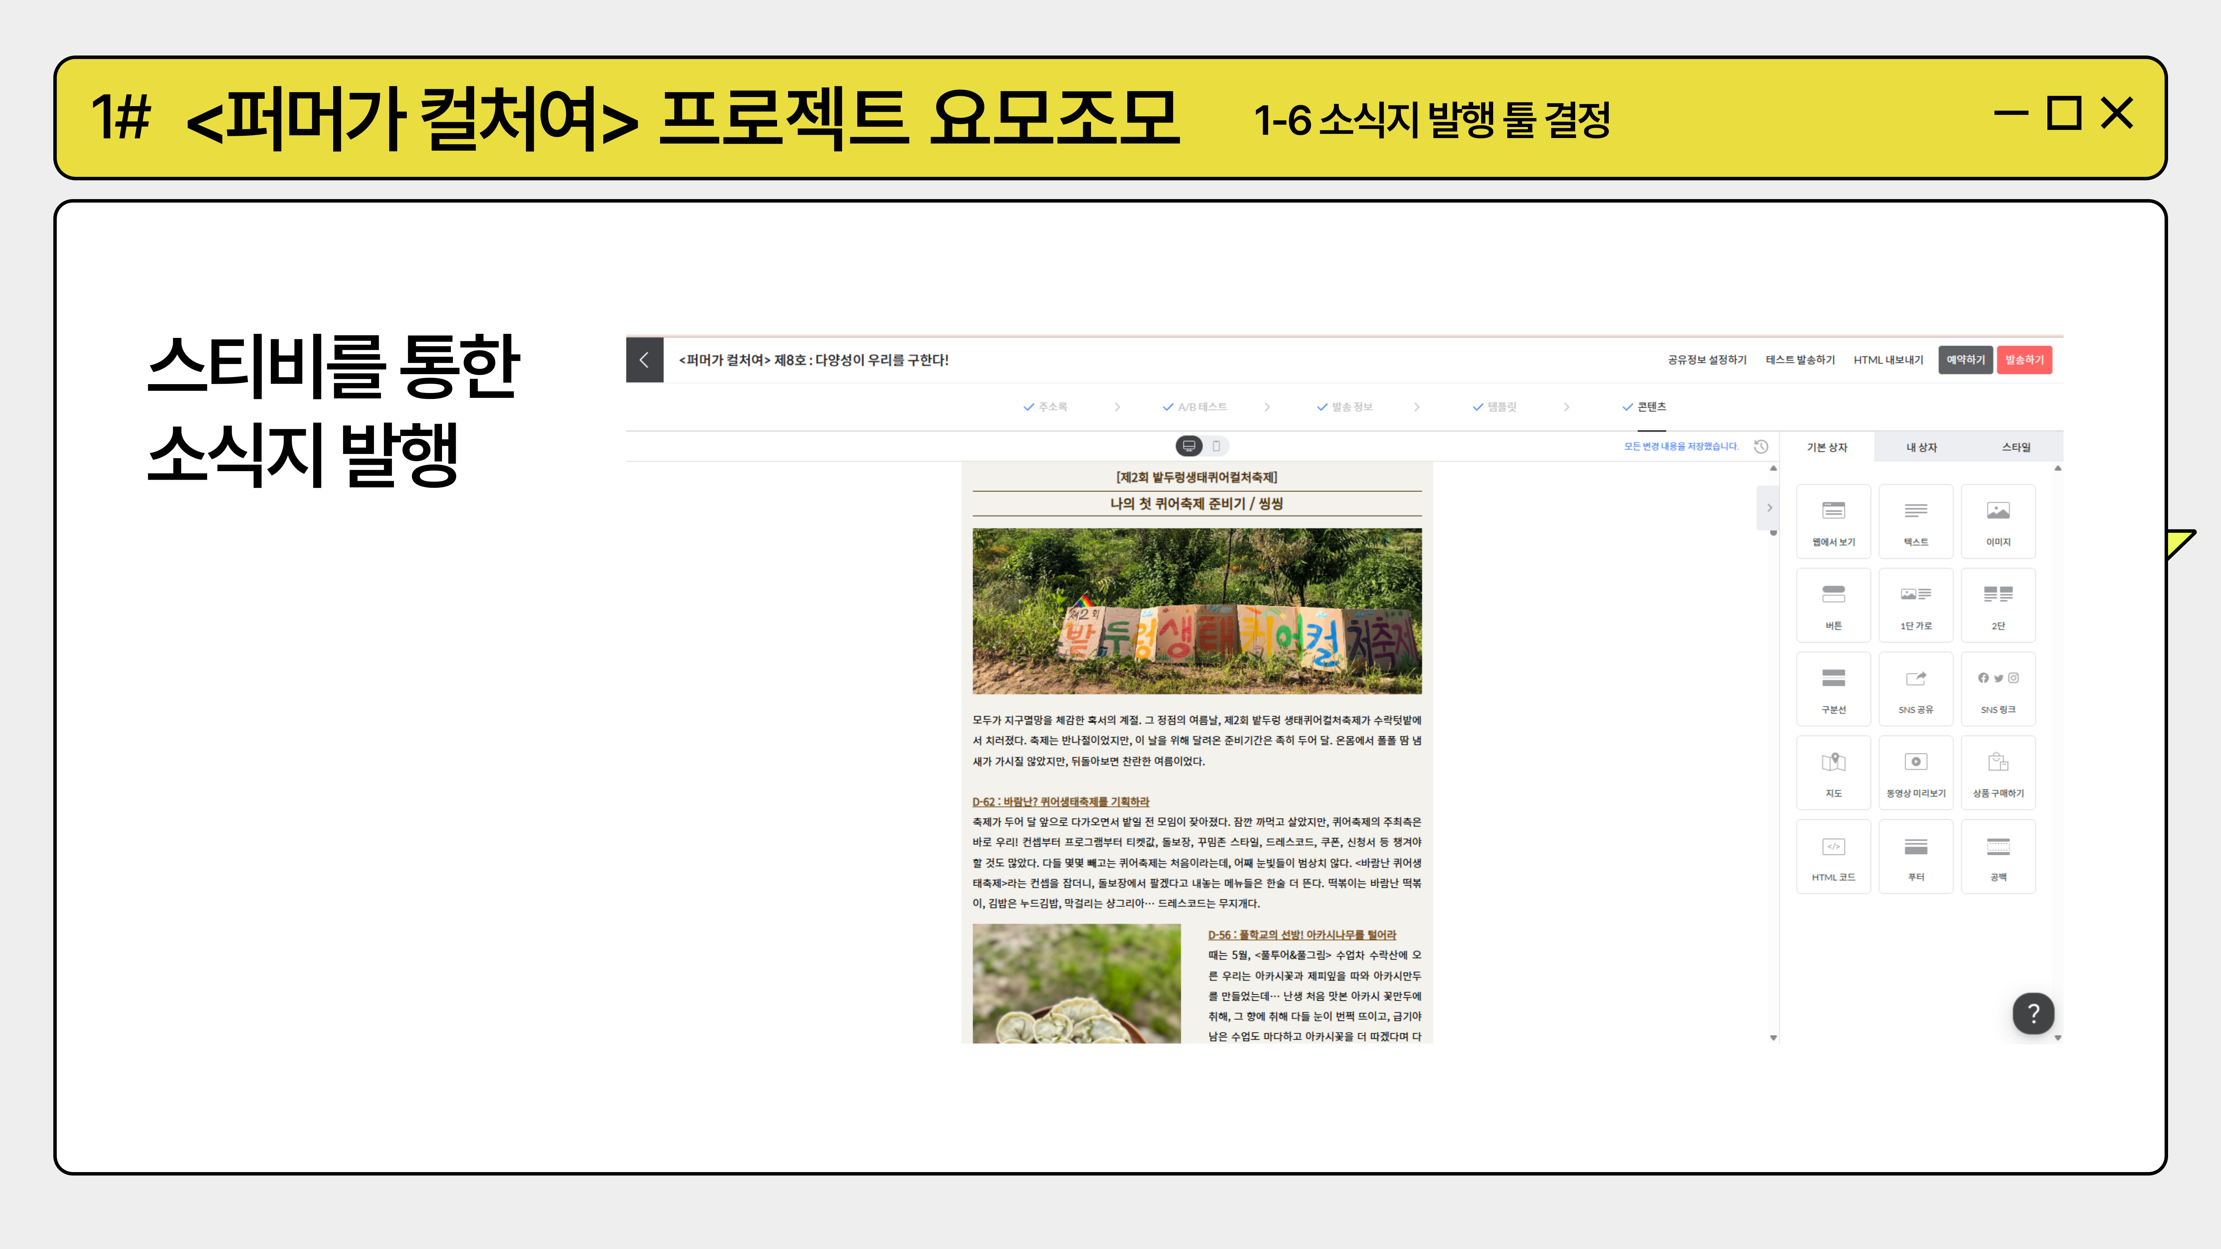Insert a Button (버튼) block
The image size is (2221, 1249).
(1833, 604)
